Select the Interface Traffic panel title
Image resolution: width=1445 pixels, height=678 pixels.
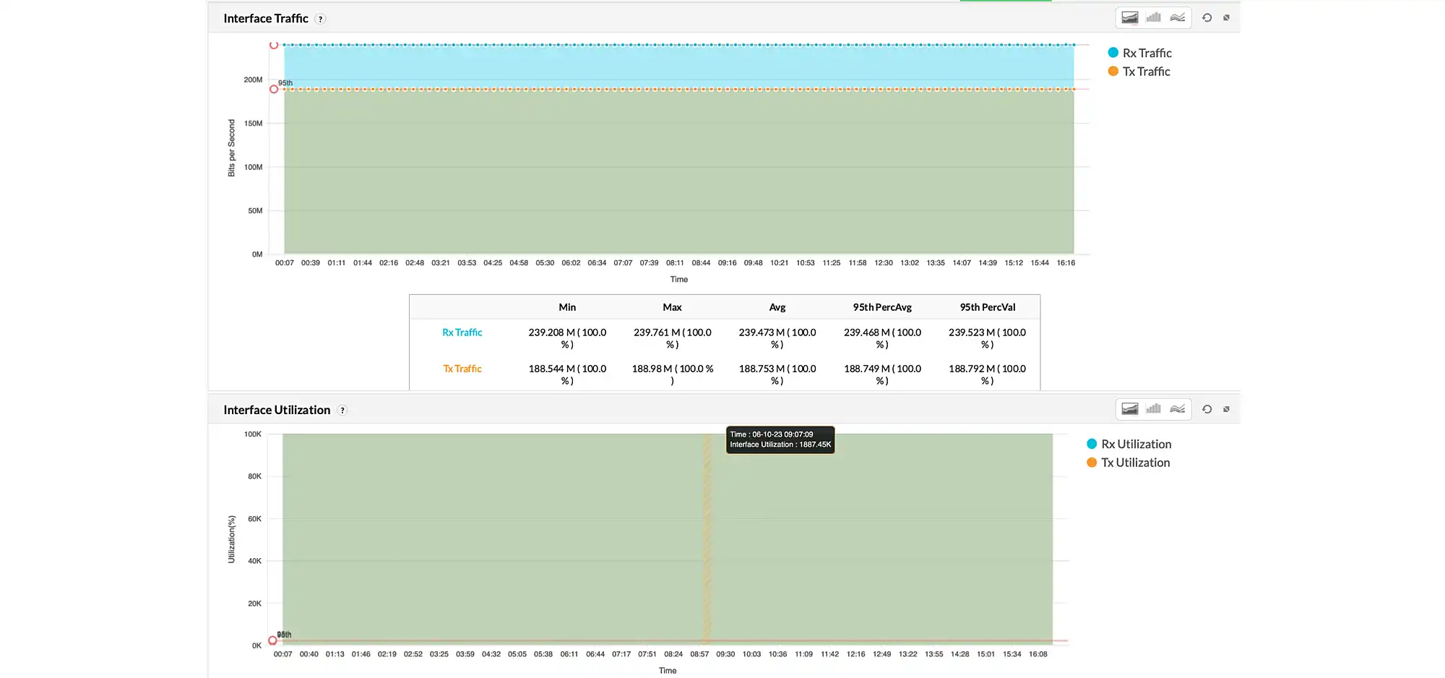coord(264,18)
